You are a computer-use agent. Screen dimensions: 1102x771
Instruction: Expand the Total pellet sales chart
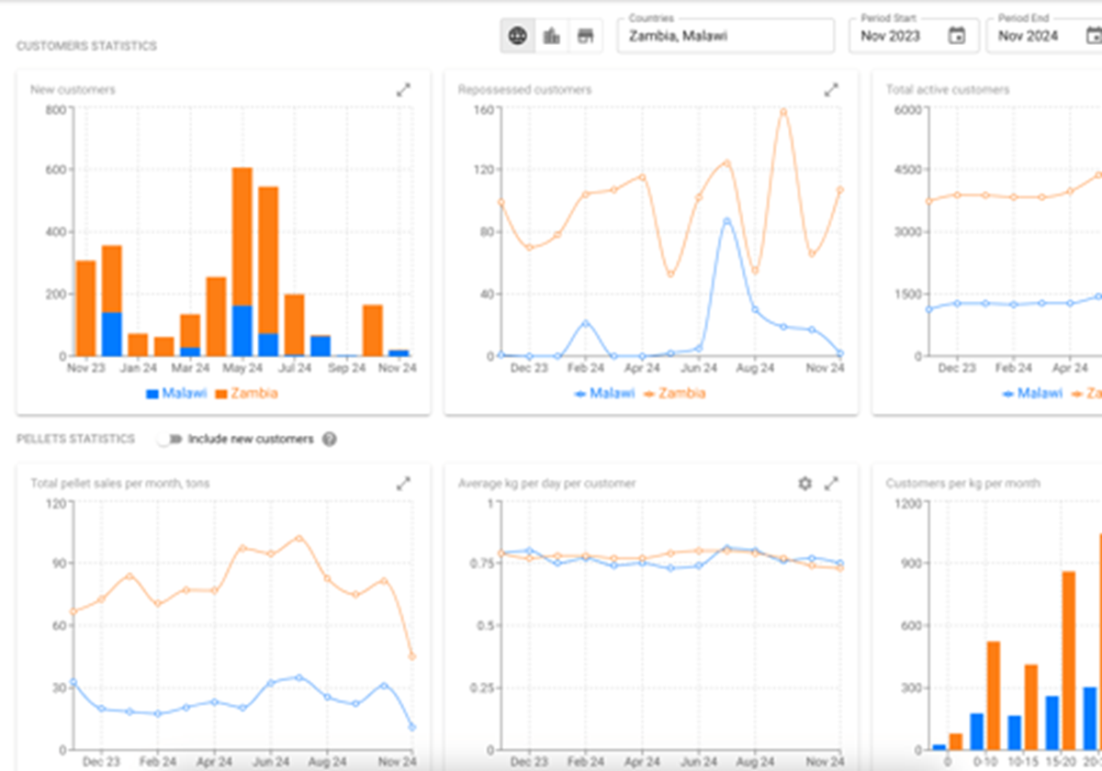(x=403, y=483)
